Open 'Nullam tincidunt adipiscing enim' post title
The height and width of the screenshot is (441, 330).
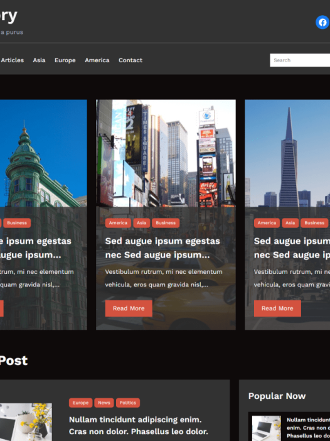(139, 425)
